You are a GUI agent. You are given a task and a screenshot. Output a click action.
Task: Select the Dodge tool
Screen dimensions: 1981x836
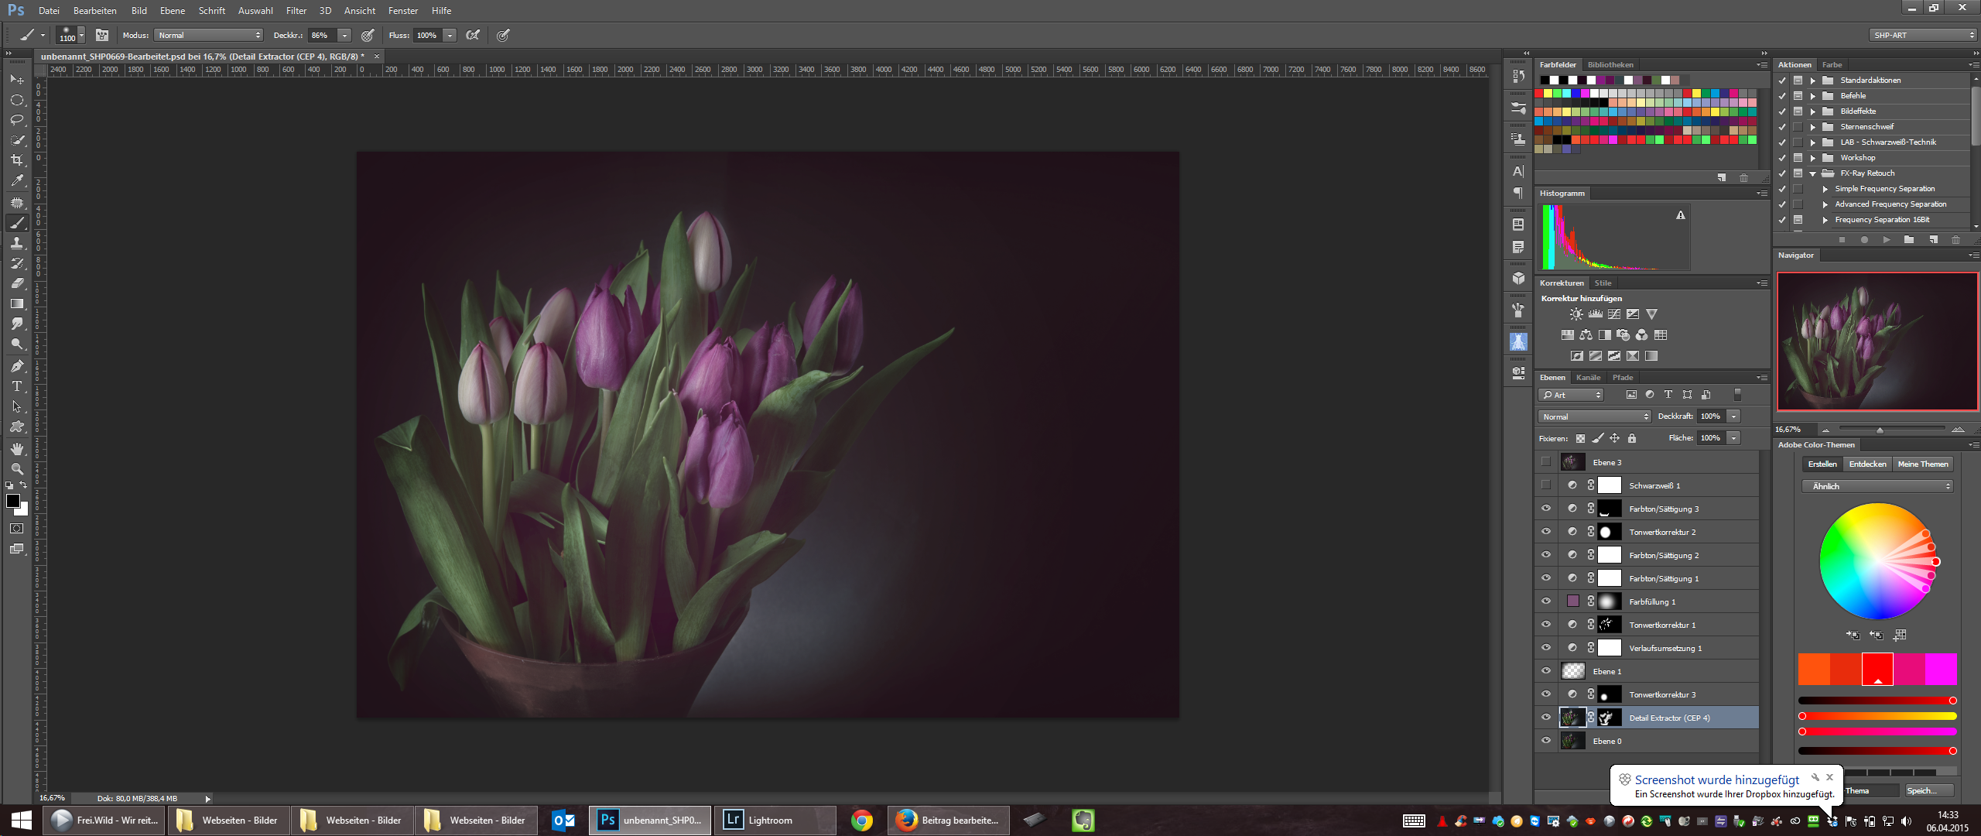[17, 344]
